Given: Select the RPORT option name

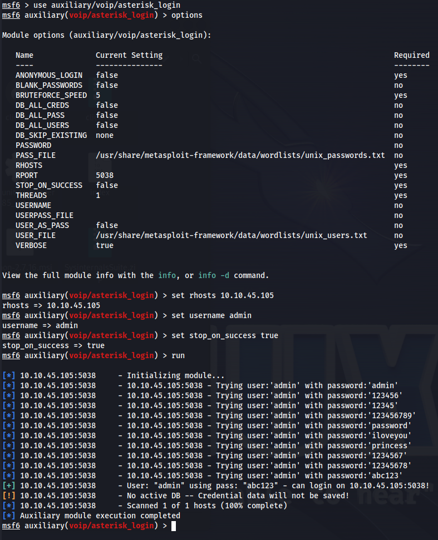Looking at the screenshot, I should [x=27, y=175].
